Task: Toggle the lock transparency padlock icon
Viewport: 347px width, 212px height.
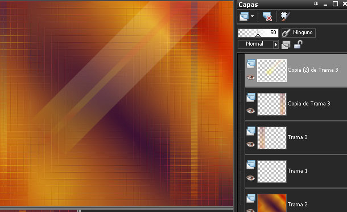Action: [298, 44]
